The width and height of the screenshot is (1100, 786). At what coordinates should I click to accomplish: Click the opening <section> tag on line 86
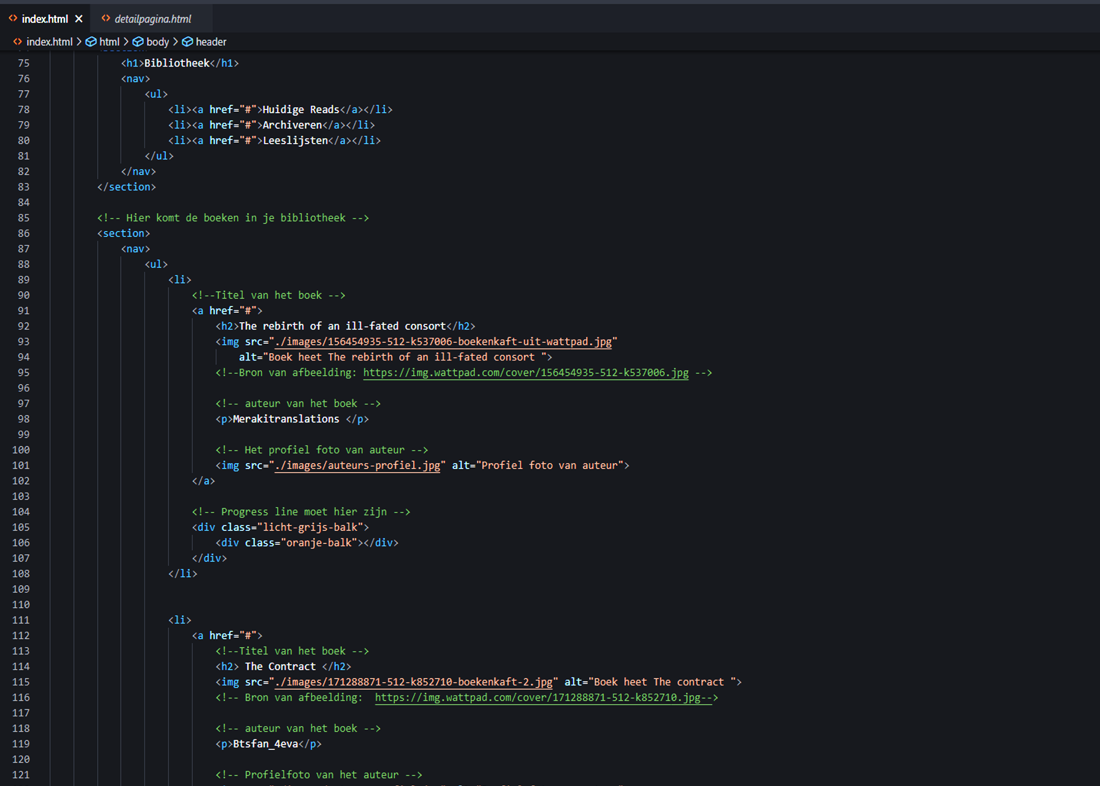tap(124, 233)
